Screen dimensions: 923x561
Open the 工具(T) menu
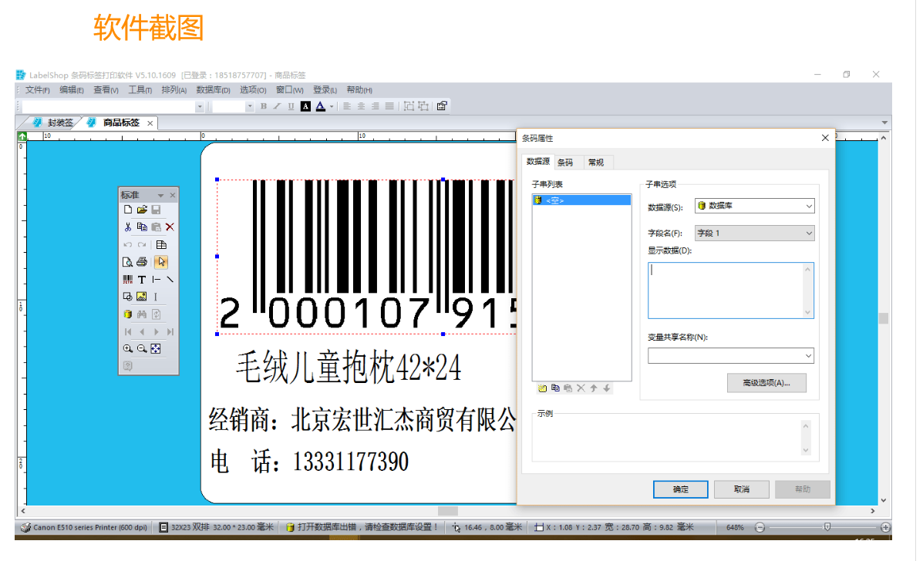tap(140, 90)
